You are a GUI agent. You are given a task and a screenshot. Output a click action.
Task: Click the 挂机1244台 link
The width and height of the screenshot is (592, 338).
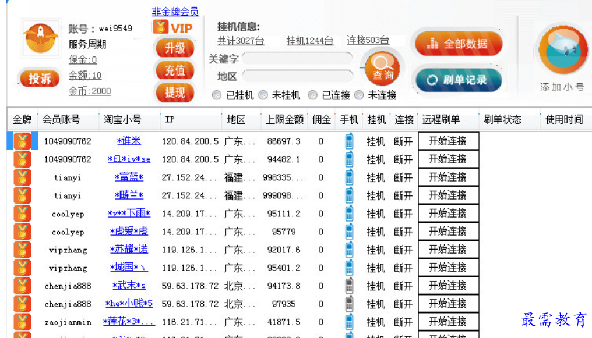[x=309, y=41]
